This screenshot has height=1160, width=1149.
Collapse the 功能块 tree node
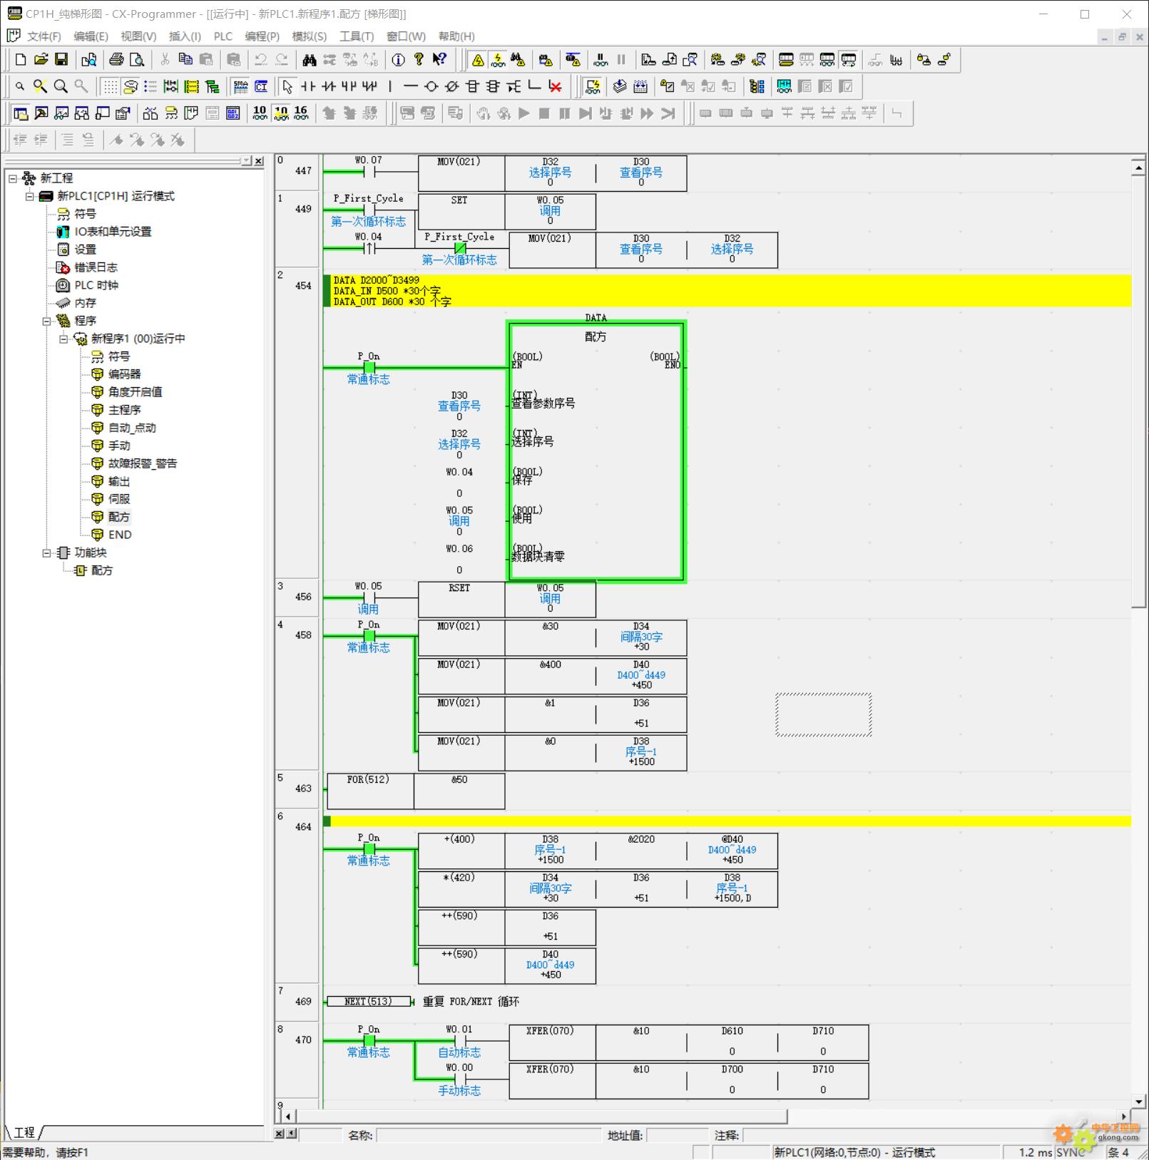pos(46,553)
